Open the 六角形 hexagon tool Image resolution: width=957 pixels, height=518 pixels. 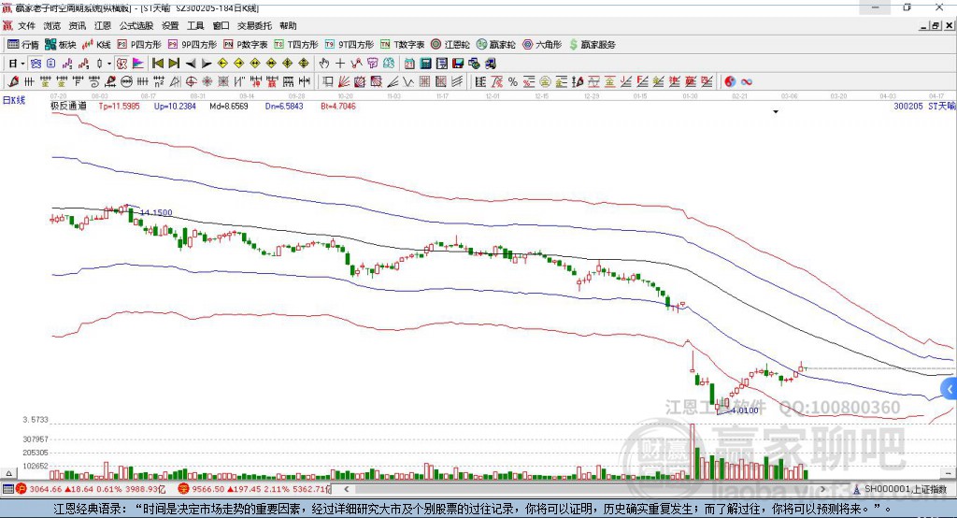pos(542,45)
